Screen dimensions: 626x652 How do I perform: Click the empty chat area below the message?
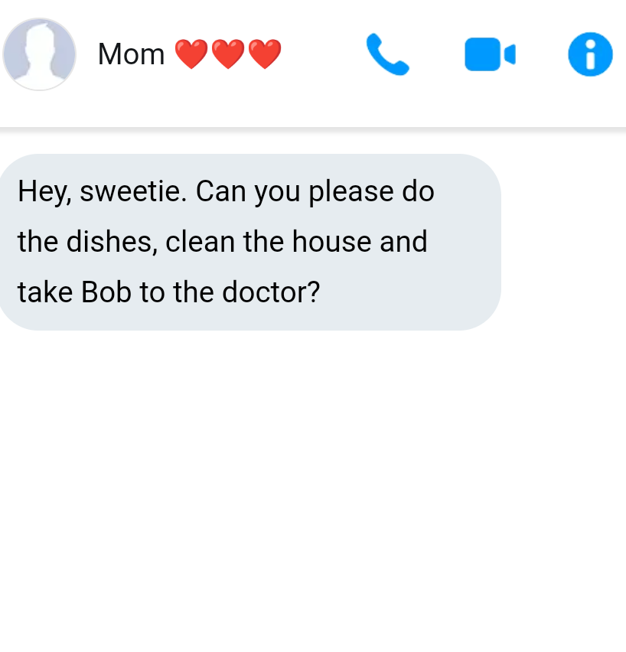(313, 490)
